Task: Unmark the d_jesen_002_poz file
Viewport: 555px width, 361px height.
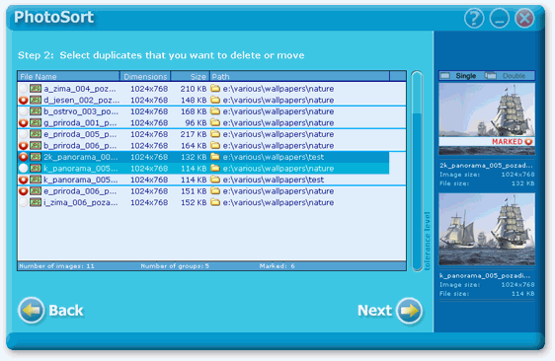Action: pyautogui.click(x=24, y=100)
